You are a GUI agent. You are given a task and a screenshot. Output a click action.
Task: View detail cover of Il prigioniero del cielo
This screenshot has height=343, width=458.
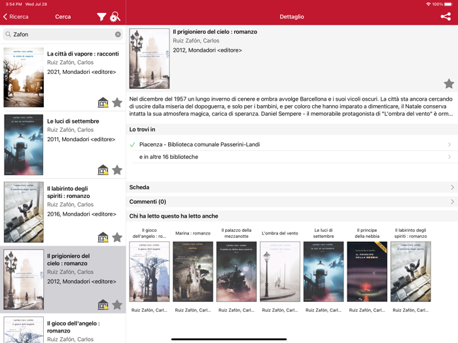click(x=149, y=58)
